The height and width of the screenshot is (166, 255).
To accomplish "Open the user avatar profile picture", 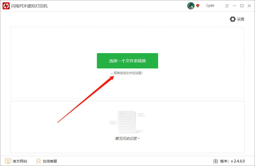I will (x=191, y=6).
